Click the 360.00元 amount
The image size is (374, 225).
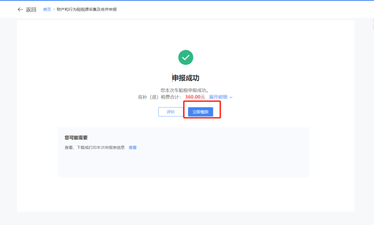[x=195, y=97]
